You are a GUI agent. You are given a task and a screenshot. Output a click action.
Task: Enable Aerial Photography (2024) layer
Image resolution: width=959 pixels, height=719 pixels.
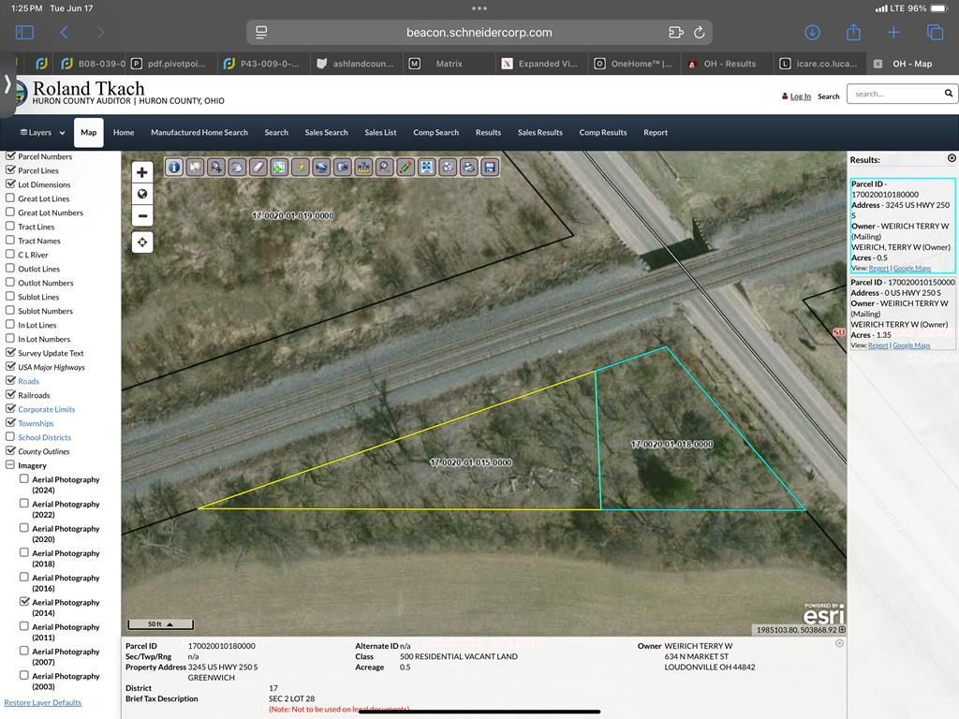(24, 479)
